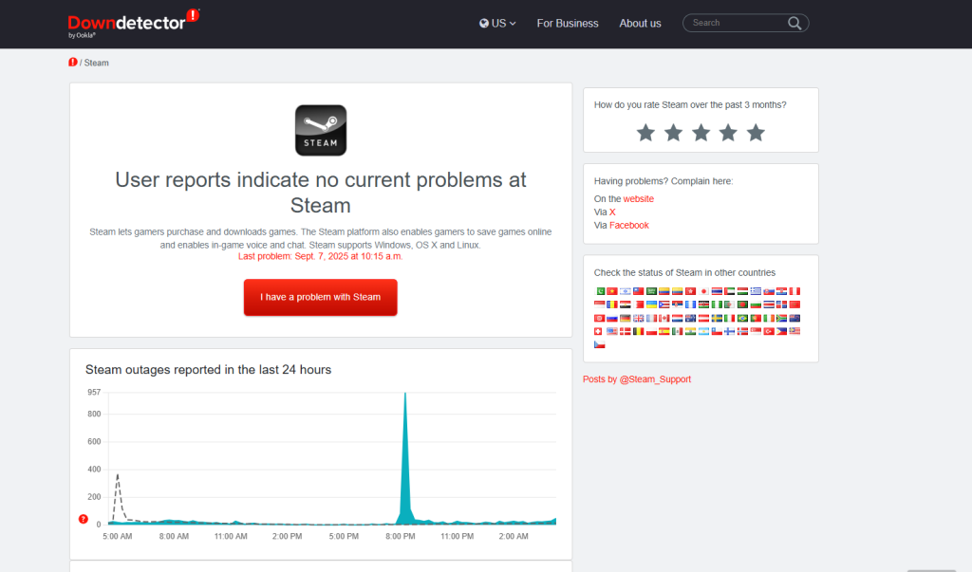Click the search magnifier icon
The image size is (972, 572).
[794, 23]
